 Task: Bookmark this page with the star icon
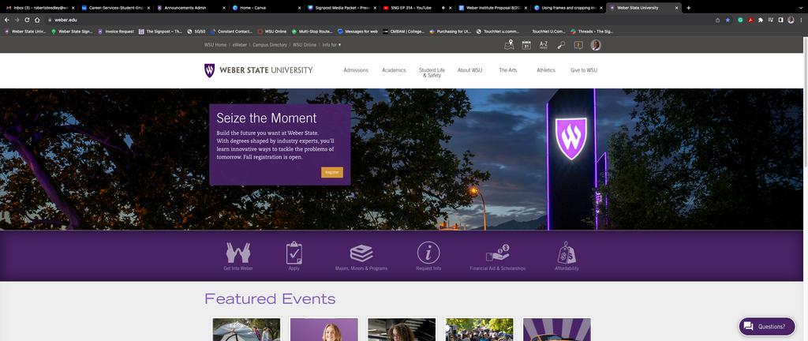click(728, 20)
